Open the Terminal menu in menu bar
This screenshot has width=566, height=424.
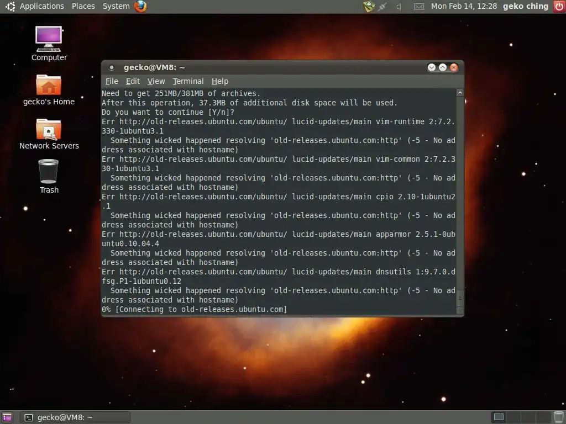tap(188, 81)
